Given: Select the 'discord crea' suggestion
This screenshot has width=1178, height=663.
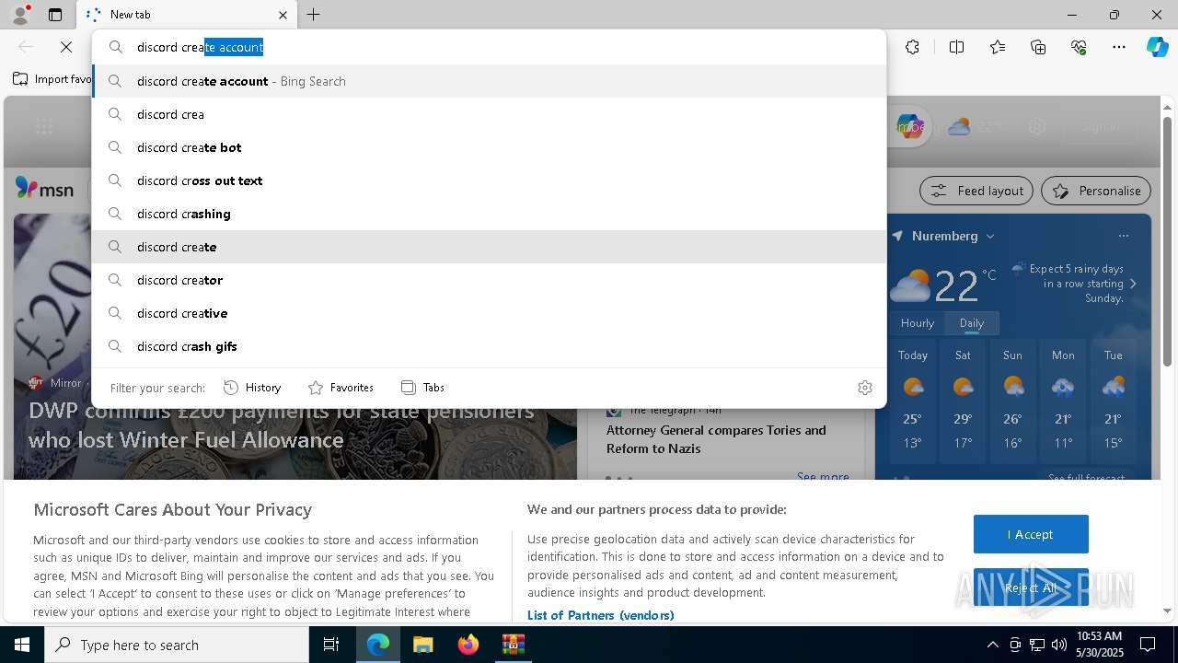Looking at the screenshot, I should (489, 114).
